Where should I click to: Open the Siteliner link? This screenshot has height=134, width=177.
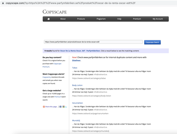click(x=76, y=60)
